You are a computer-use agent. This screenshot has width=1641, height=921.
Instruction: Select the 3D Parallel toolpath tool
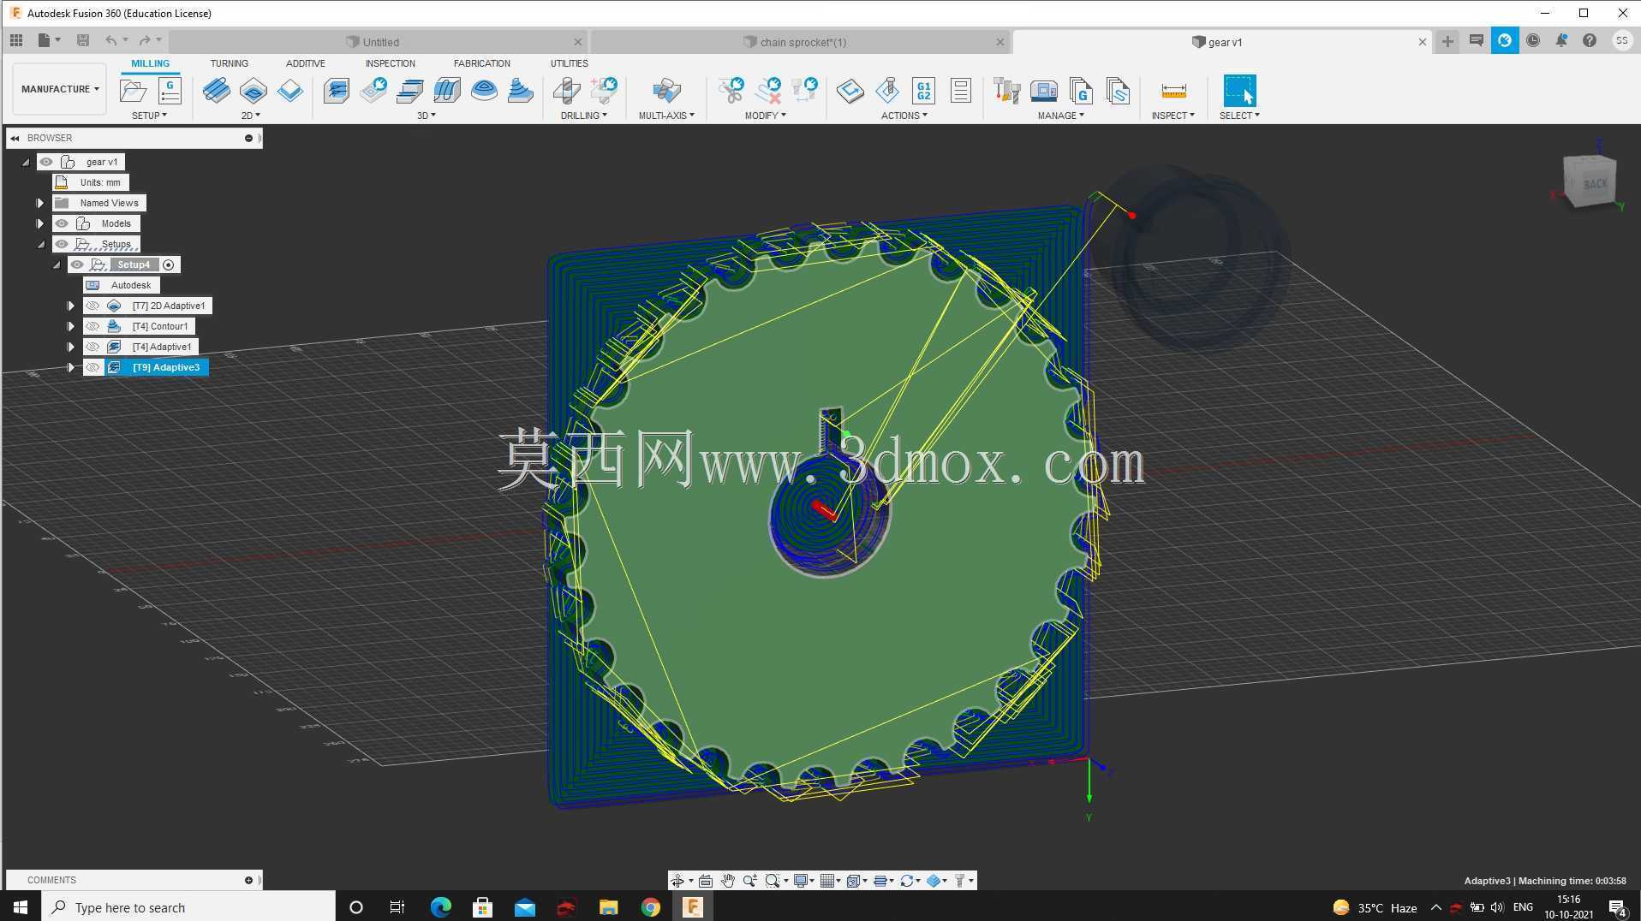click(x=447, y=91)
